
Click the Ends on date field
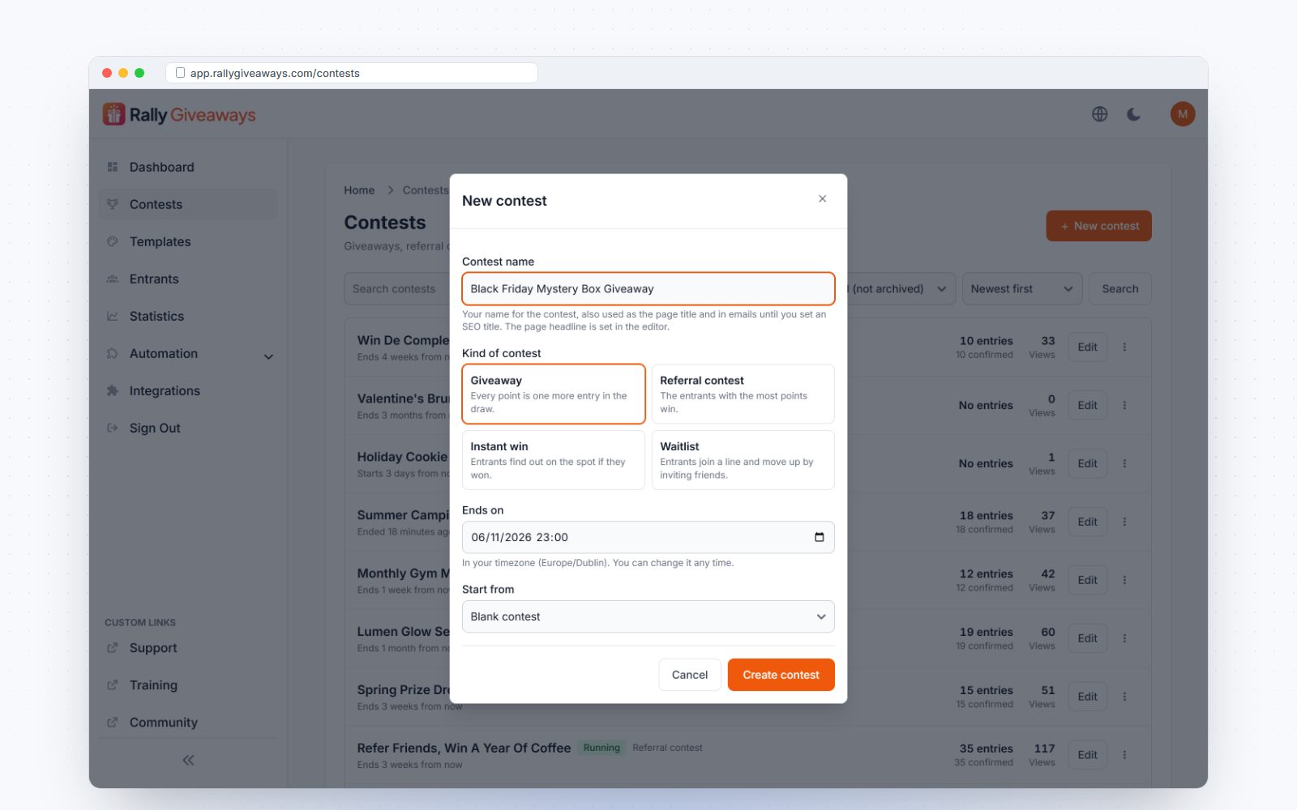point(648,537)
